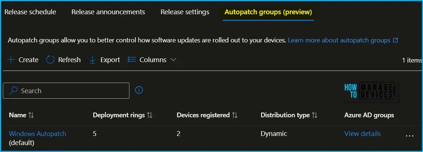Sort Distribution type using its arrows icon

tap(314, 115)
